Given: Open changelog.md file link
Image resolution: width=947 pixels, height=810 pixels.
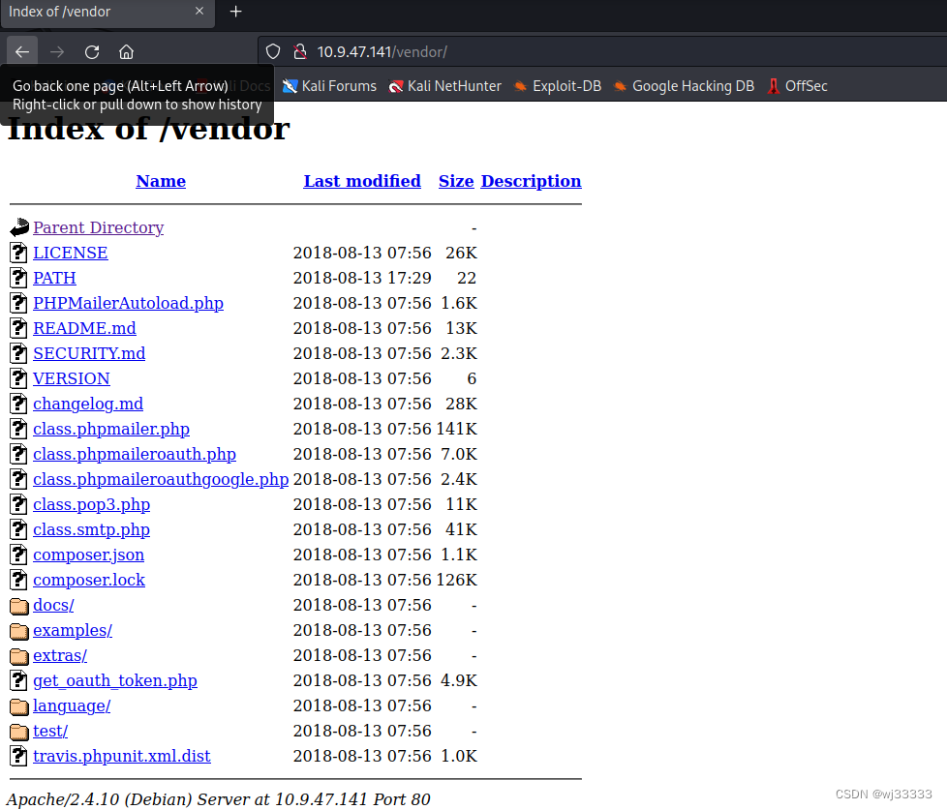Looking at the screenshot, I should tap(88, 404).
